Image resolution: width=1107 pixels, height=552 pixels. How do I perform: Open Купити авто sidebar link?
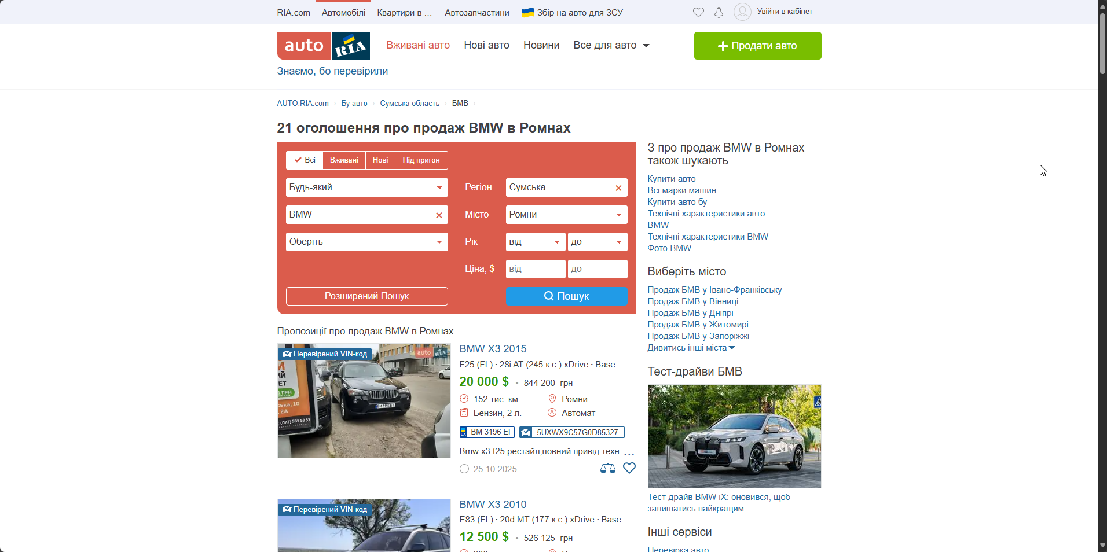tap(672, 179)
